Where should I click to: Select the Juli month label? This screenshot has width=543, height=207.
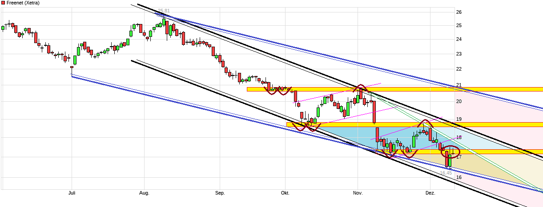(72, 193)
